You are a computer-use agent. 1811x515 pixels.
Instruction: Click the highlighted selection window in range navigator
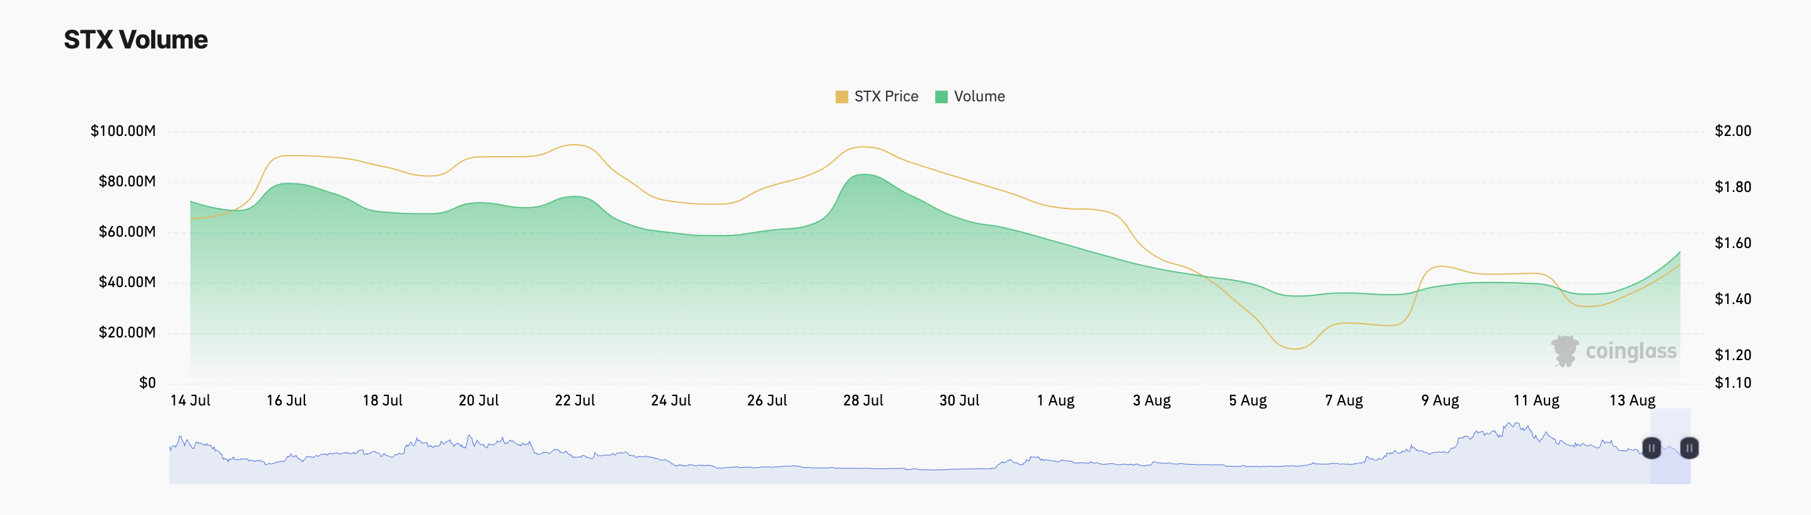pyautogui.click(x=1670, y=448)
